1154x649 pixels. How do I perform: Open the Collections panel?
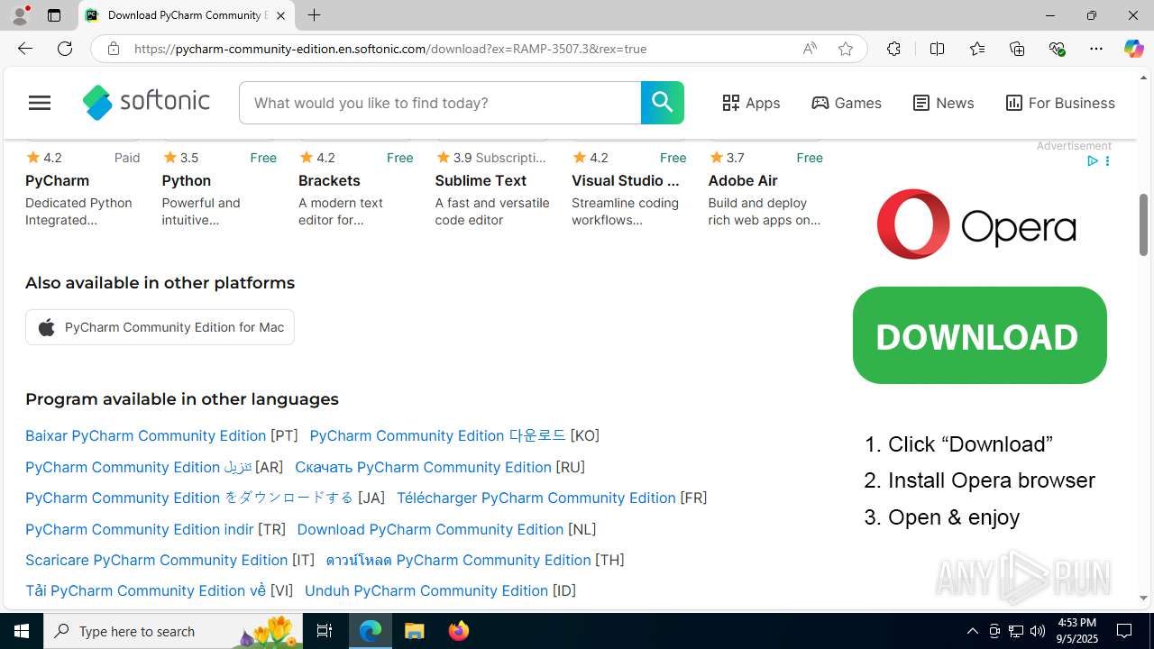coord(1017,49)
